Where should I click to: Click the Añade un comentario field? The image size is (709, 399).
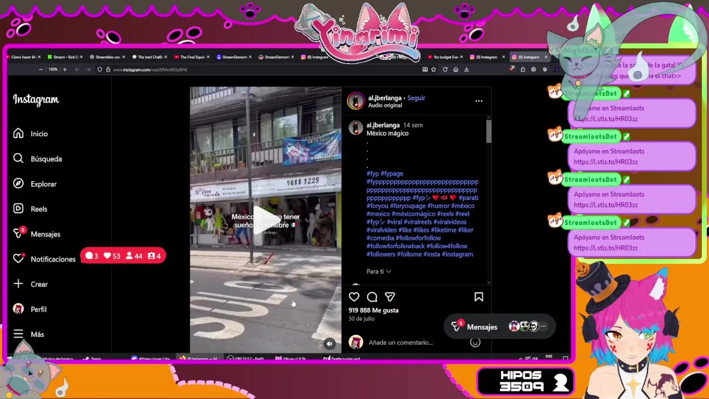pyautogui.click(x=400, y=342)
